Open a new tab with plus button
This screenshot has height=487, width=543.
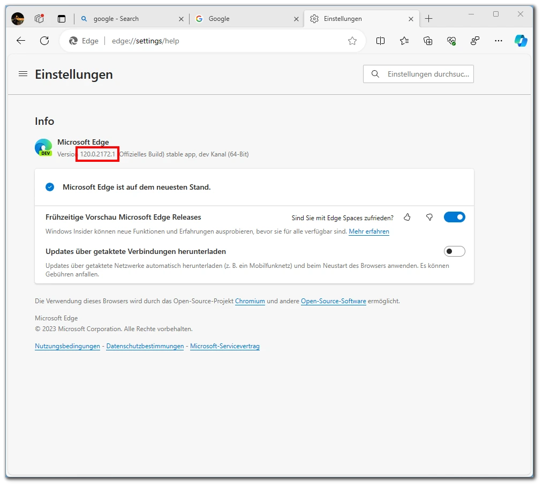429,19
